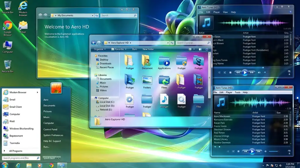Viewport: 300px width, 168px height.
Task: Open Player menu in upper Aero Tunes
Action: tap(217, 12)
